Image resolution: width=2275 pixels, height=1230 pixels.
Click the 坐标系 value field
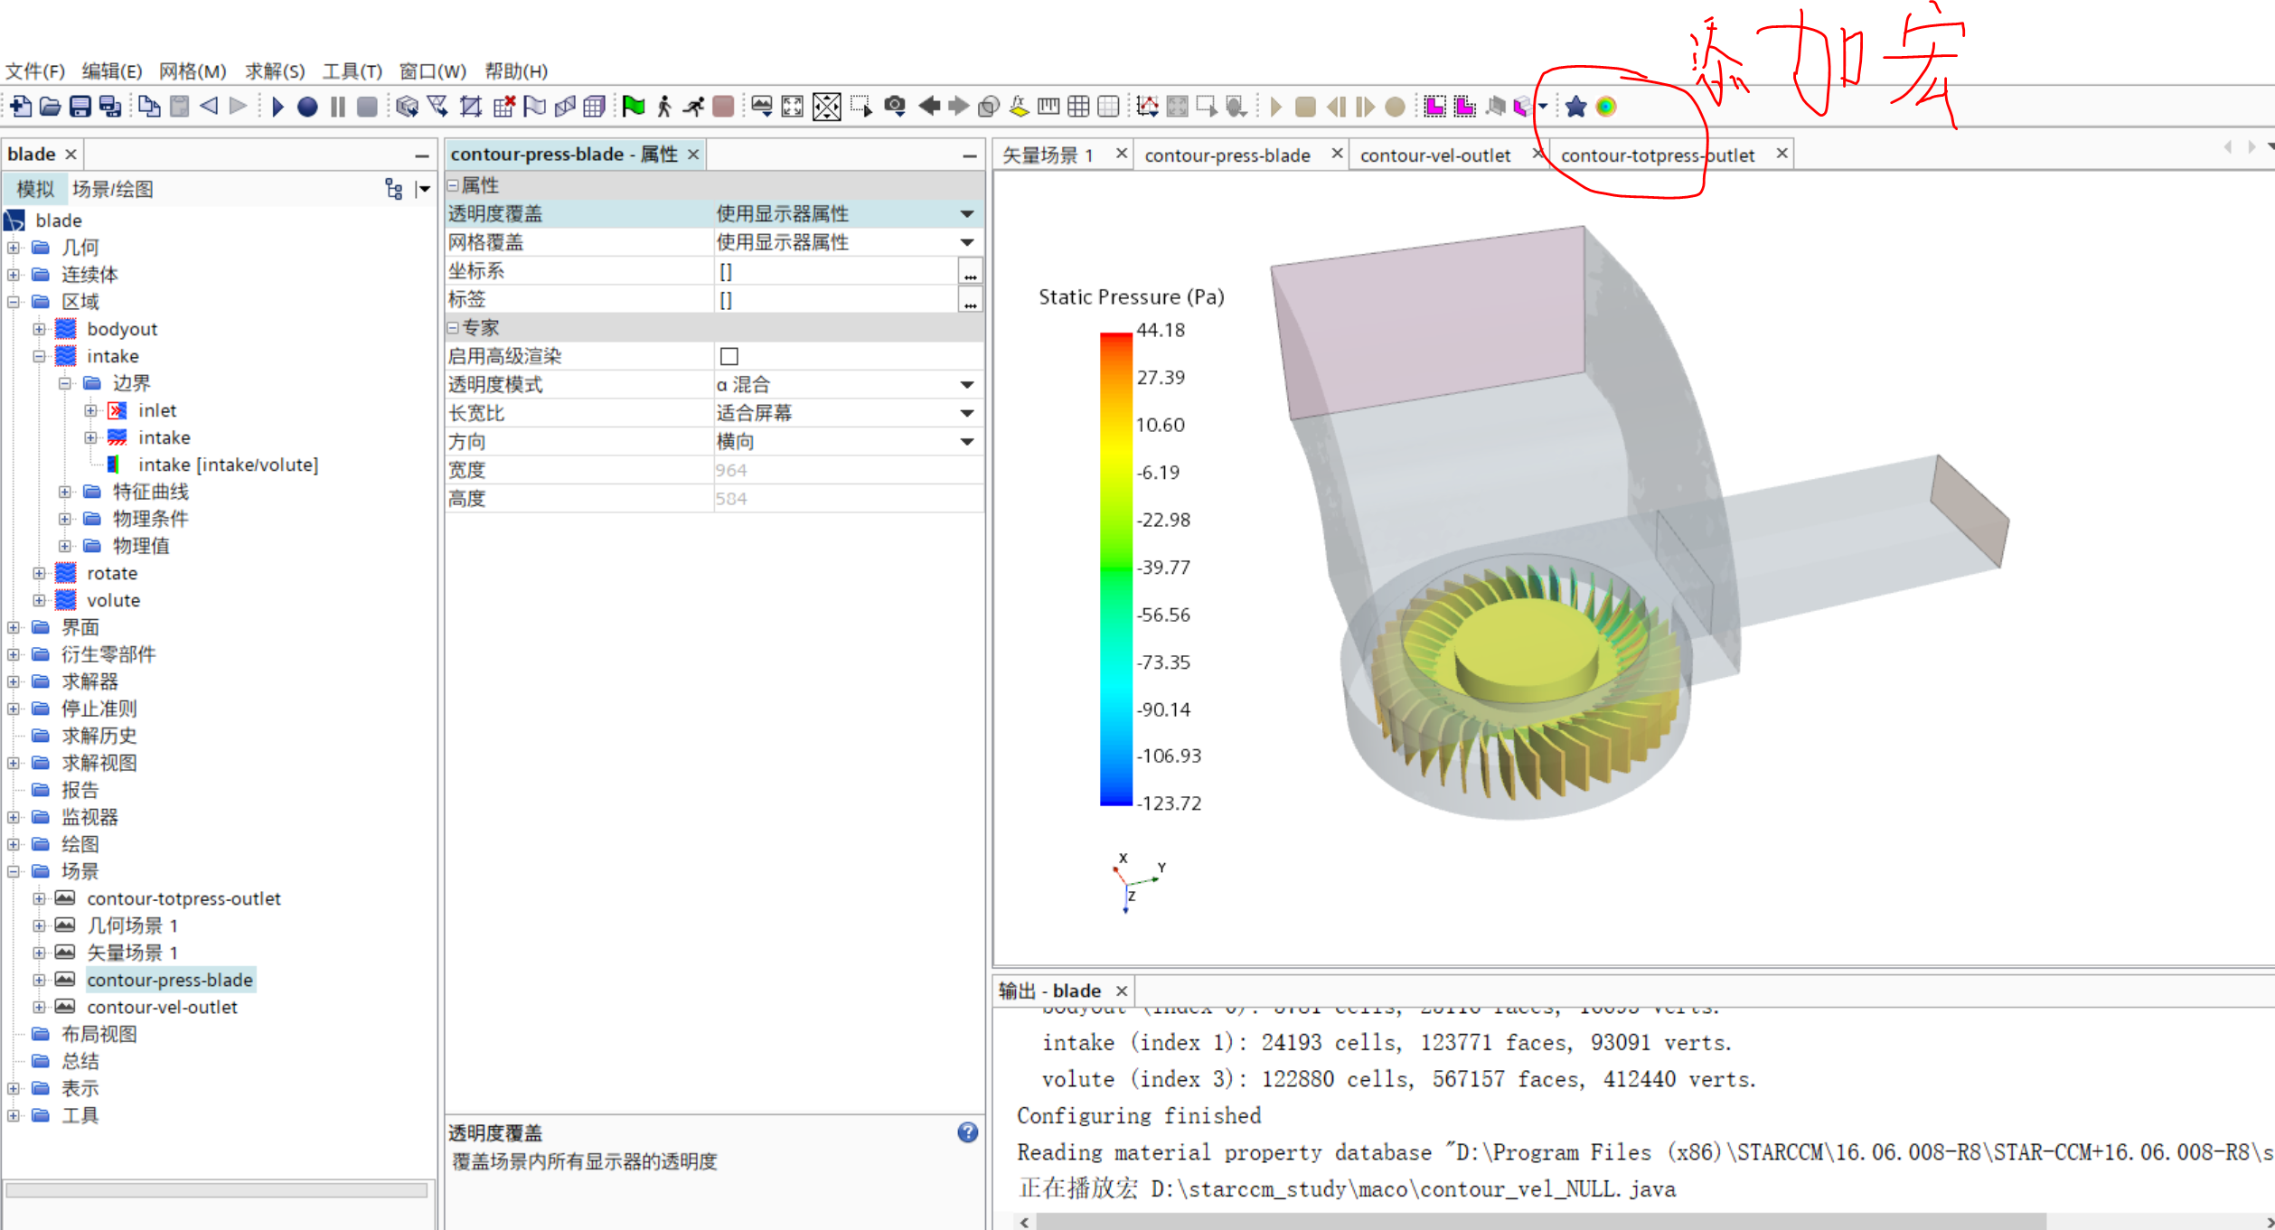click(x=835, y=271)
